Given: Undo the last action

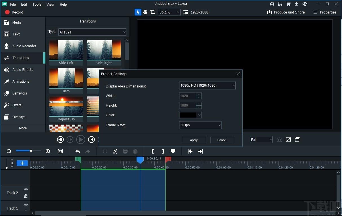Looking at the screenshot, I should tap(78, 151).
